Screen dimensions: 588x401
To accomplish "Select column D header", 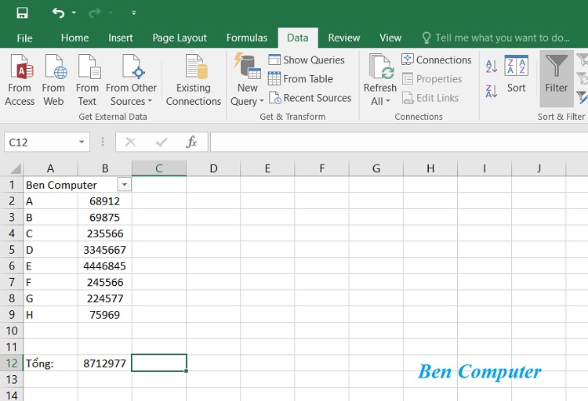I will (213, 168).
